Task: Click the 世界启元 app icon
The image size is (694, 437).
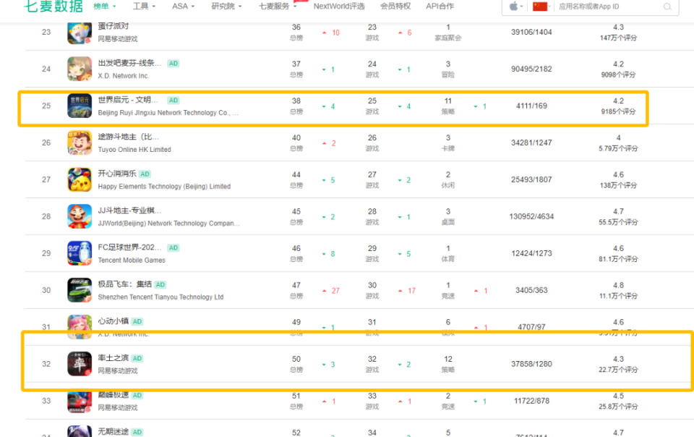Action: coord(80,106)
